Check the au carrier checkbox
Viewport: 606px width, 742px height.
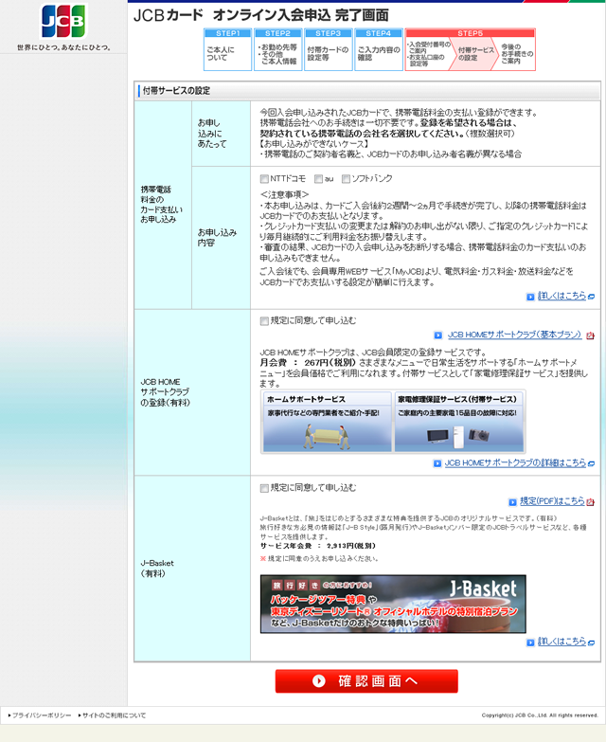[318, 179]
